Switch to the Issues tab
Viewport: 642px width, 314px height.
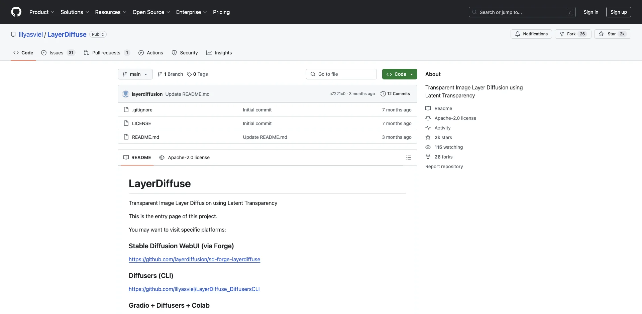click(58, 53)
